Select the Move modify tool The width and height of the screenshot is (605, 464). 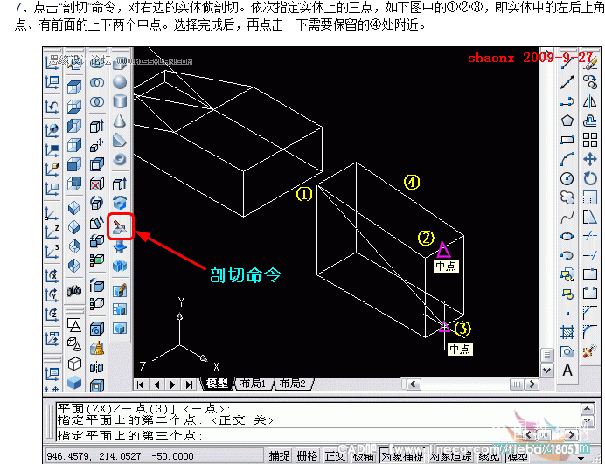coord(590,159)
